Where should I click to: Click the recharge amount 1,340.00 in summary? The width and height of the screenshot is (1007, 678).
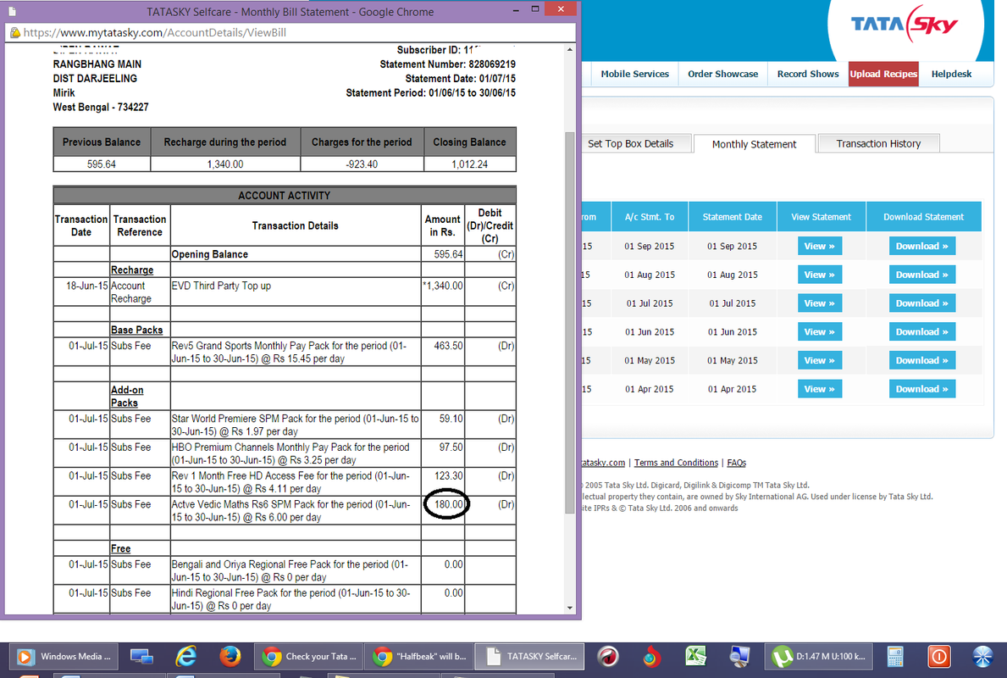click(224, 164)
